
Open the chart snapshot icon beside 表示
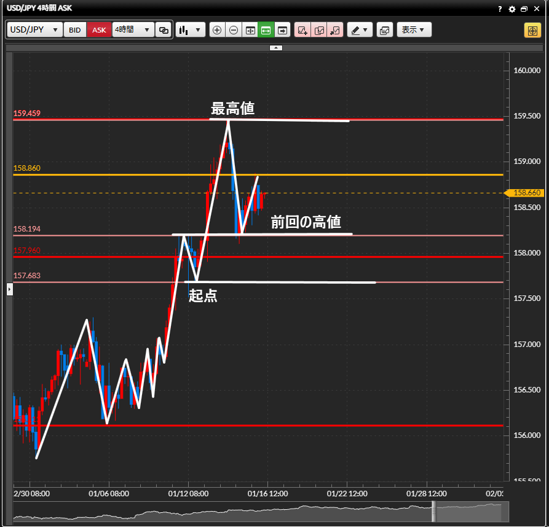click(385, 30)
